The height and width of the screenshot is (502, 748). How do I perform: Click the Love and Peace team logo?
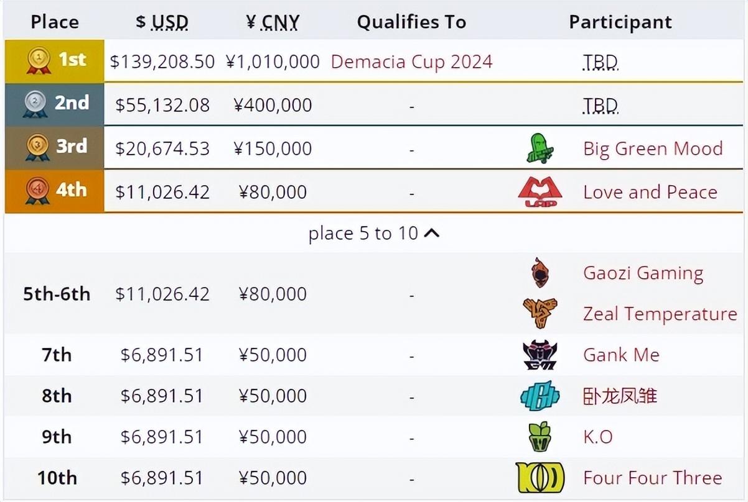pos(540,192)
